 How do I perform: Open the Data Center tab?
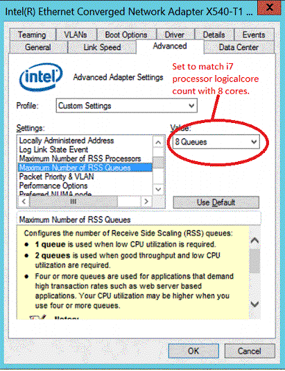point(239,47)
